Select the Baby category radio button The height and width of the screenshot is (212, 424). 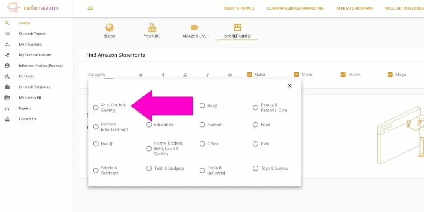click(202, 106)
